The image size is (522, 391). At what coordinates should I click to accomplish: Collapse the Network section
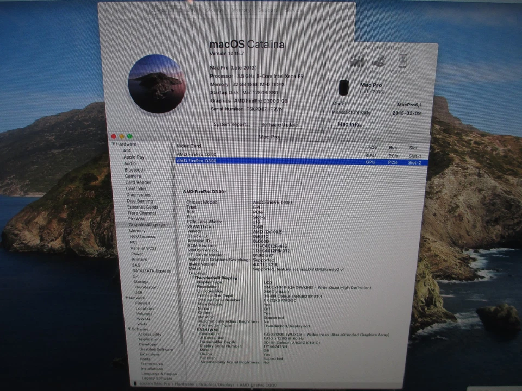coord(126,298)
